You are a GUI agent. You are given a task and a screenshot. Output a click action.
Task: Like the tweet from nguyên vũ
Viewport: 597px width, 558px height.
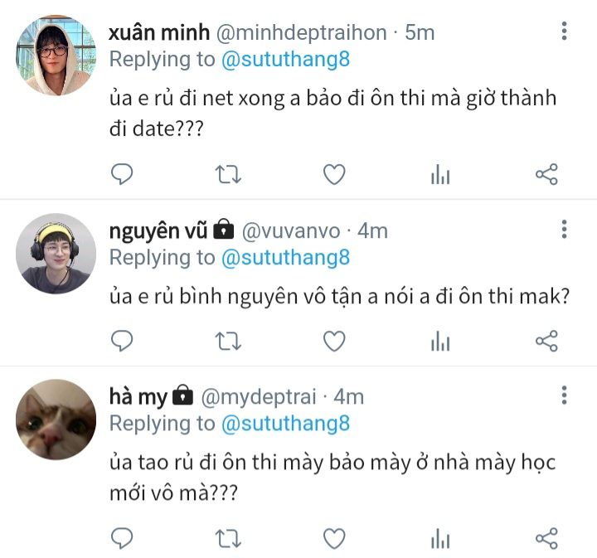coord(334,341)
